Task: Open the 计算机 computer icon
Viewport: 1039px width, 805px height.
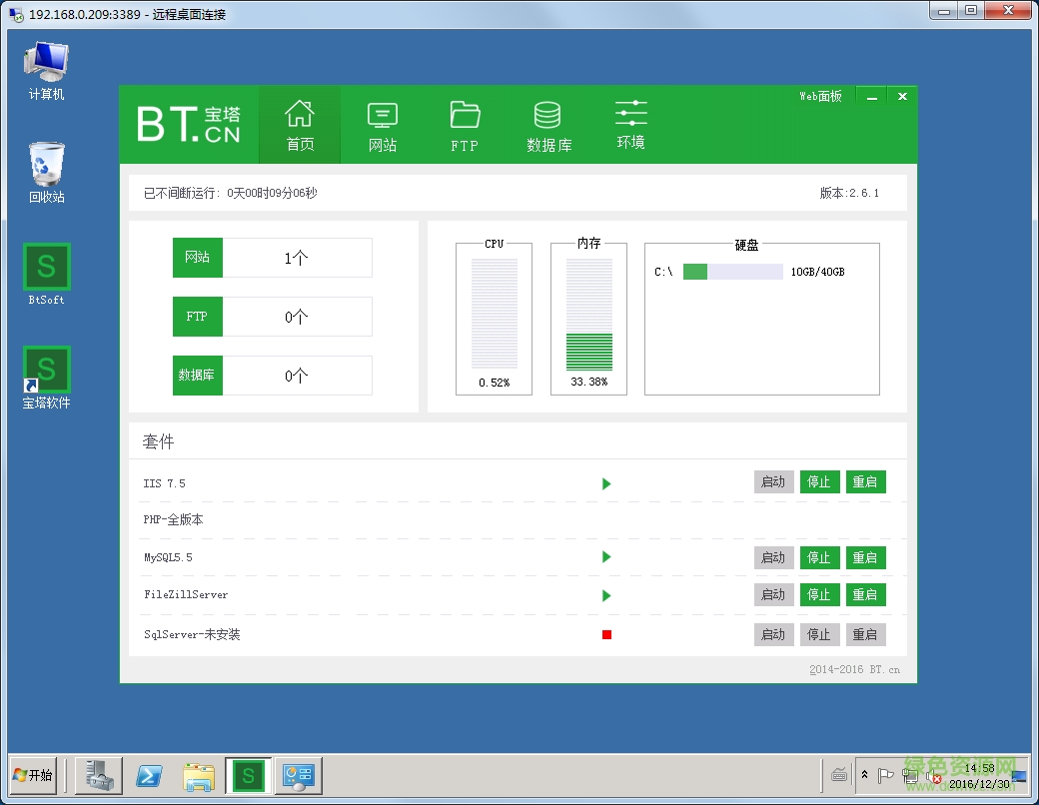Action: 46,70
